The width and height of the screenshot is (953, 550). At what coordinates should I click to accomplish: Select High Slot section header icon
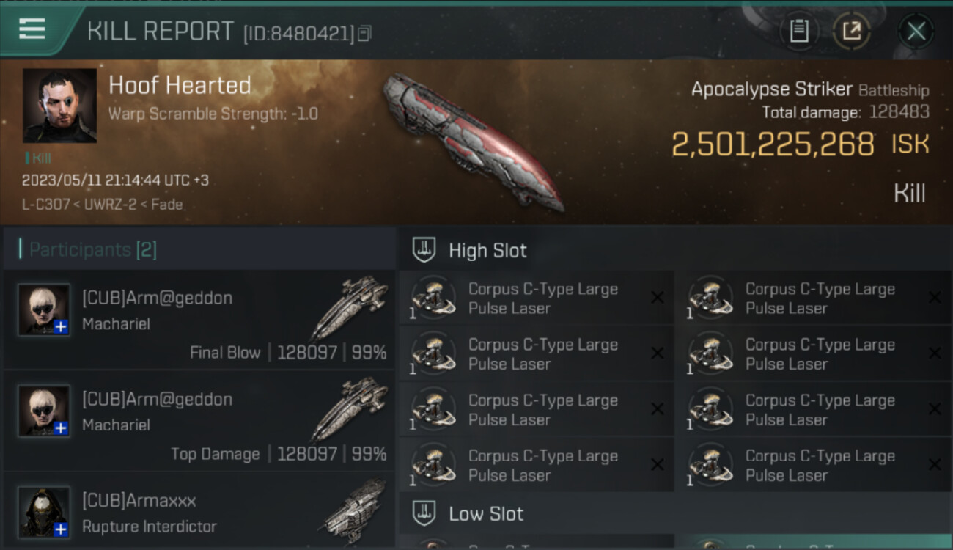click(x=424, y=250)
